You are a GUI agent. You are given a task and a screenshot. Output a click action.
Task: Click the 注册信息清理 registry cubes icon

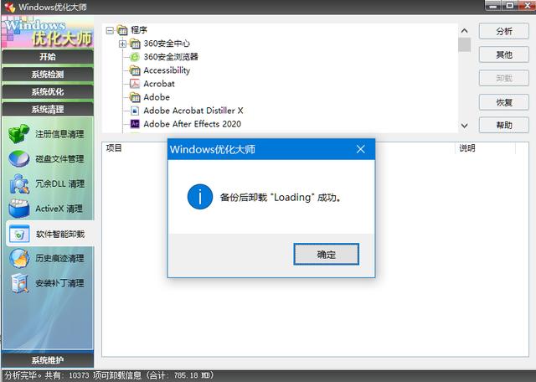[18, 134]
